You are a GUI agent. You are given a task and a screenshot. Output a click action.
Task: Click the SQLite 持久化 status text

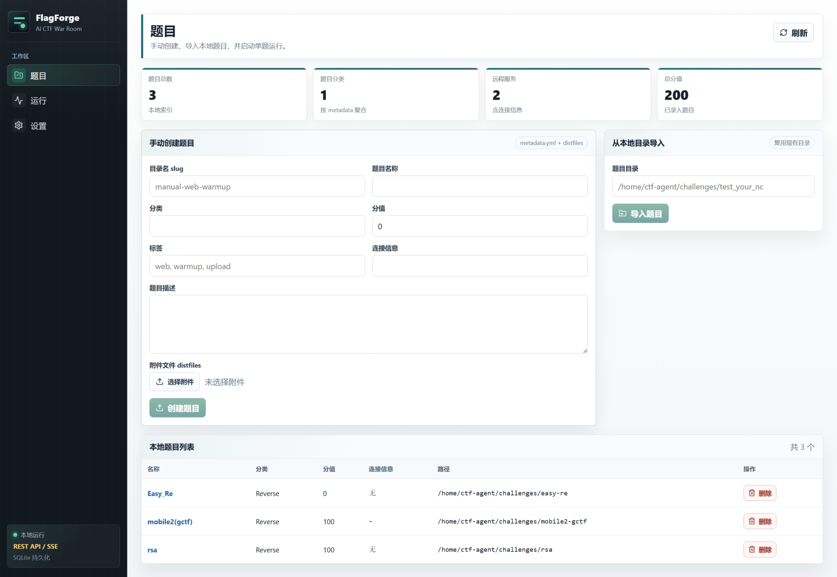point(32,558)
